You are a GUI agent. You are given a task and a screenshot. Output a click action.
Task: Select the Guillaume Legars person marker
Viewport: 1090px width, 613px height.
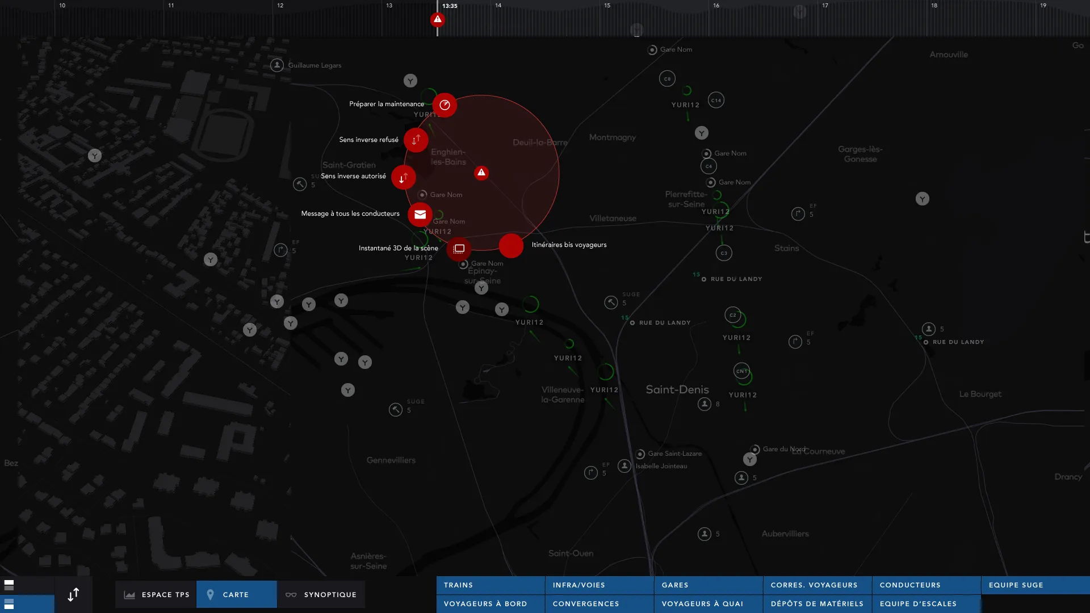(x=277, y=65)
